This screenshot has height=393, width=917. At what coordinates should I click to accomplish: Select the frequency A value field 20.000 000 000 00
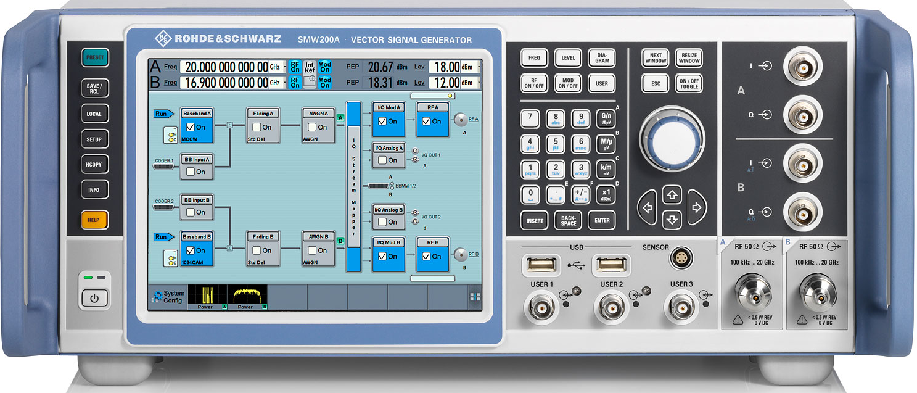tap(224, 67)
